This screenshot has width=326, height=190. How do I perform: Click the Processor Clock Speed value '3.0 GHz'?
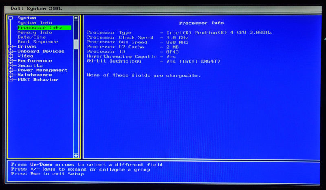click(177, 37)
